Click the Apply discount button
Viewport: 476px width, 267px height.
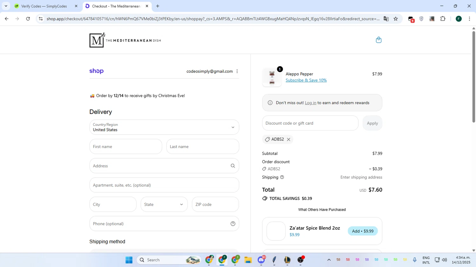coord(372,123)
